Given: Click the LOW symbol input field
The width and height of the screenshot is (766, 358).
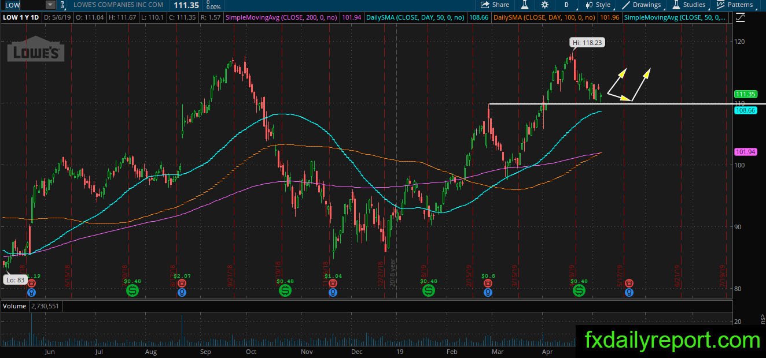Looking at the screenshot, I should pyautogui.click(x=23, y=5).
